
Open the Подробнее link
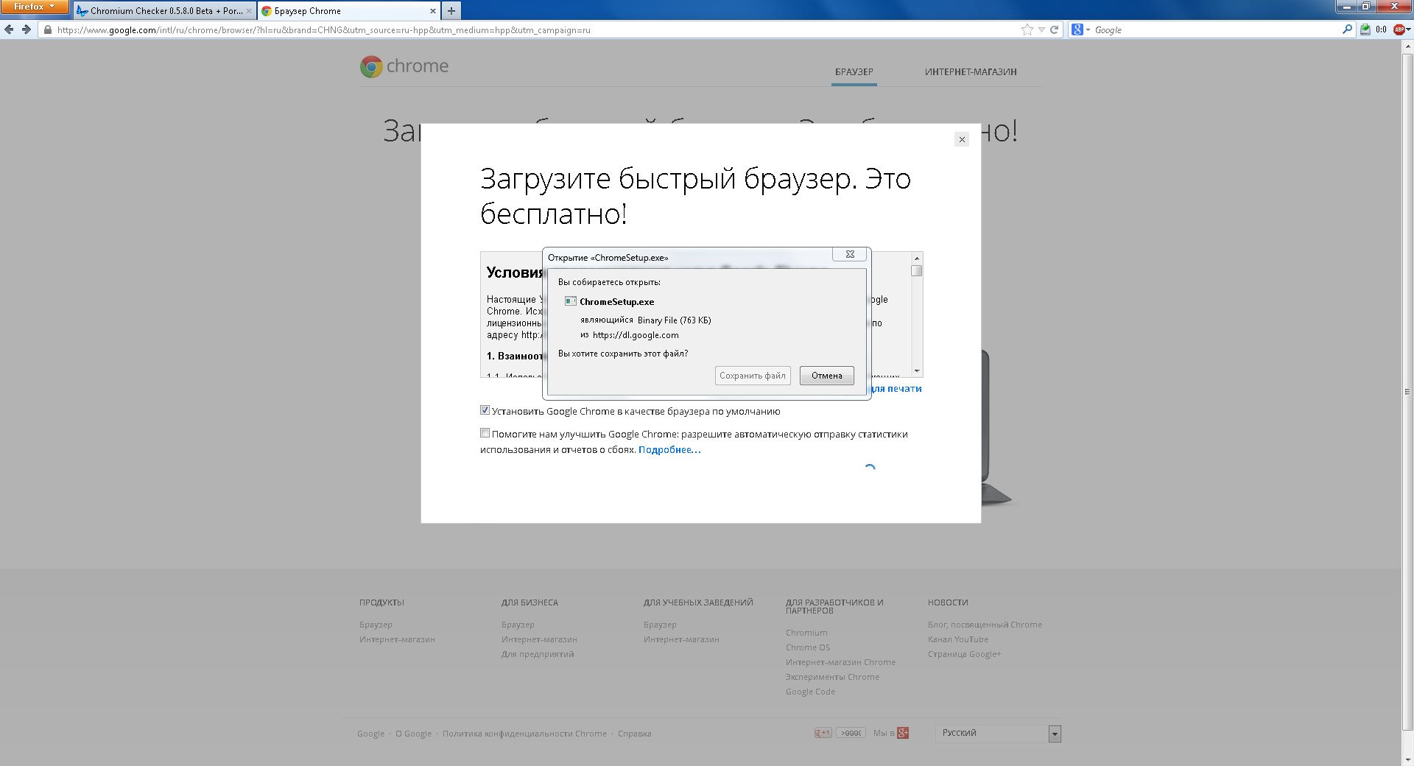[669, 450]
